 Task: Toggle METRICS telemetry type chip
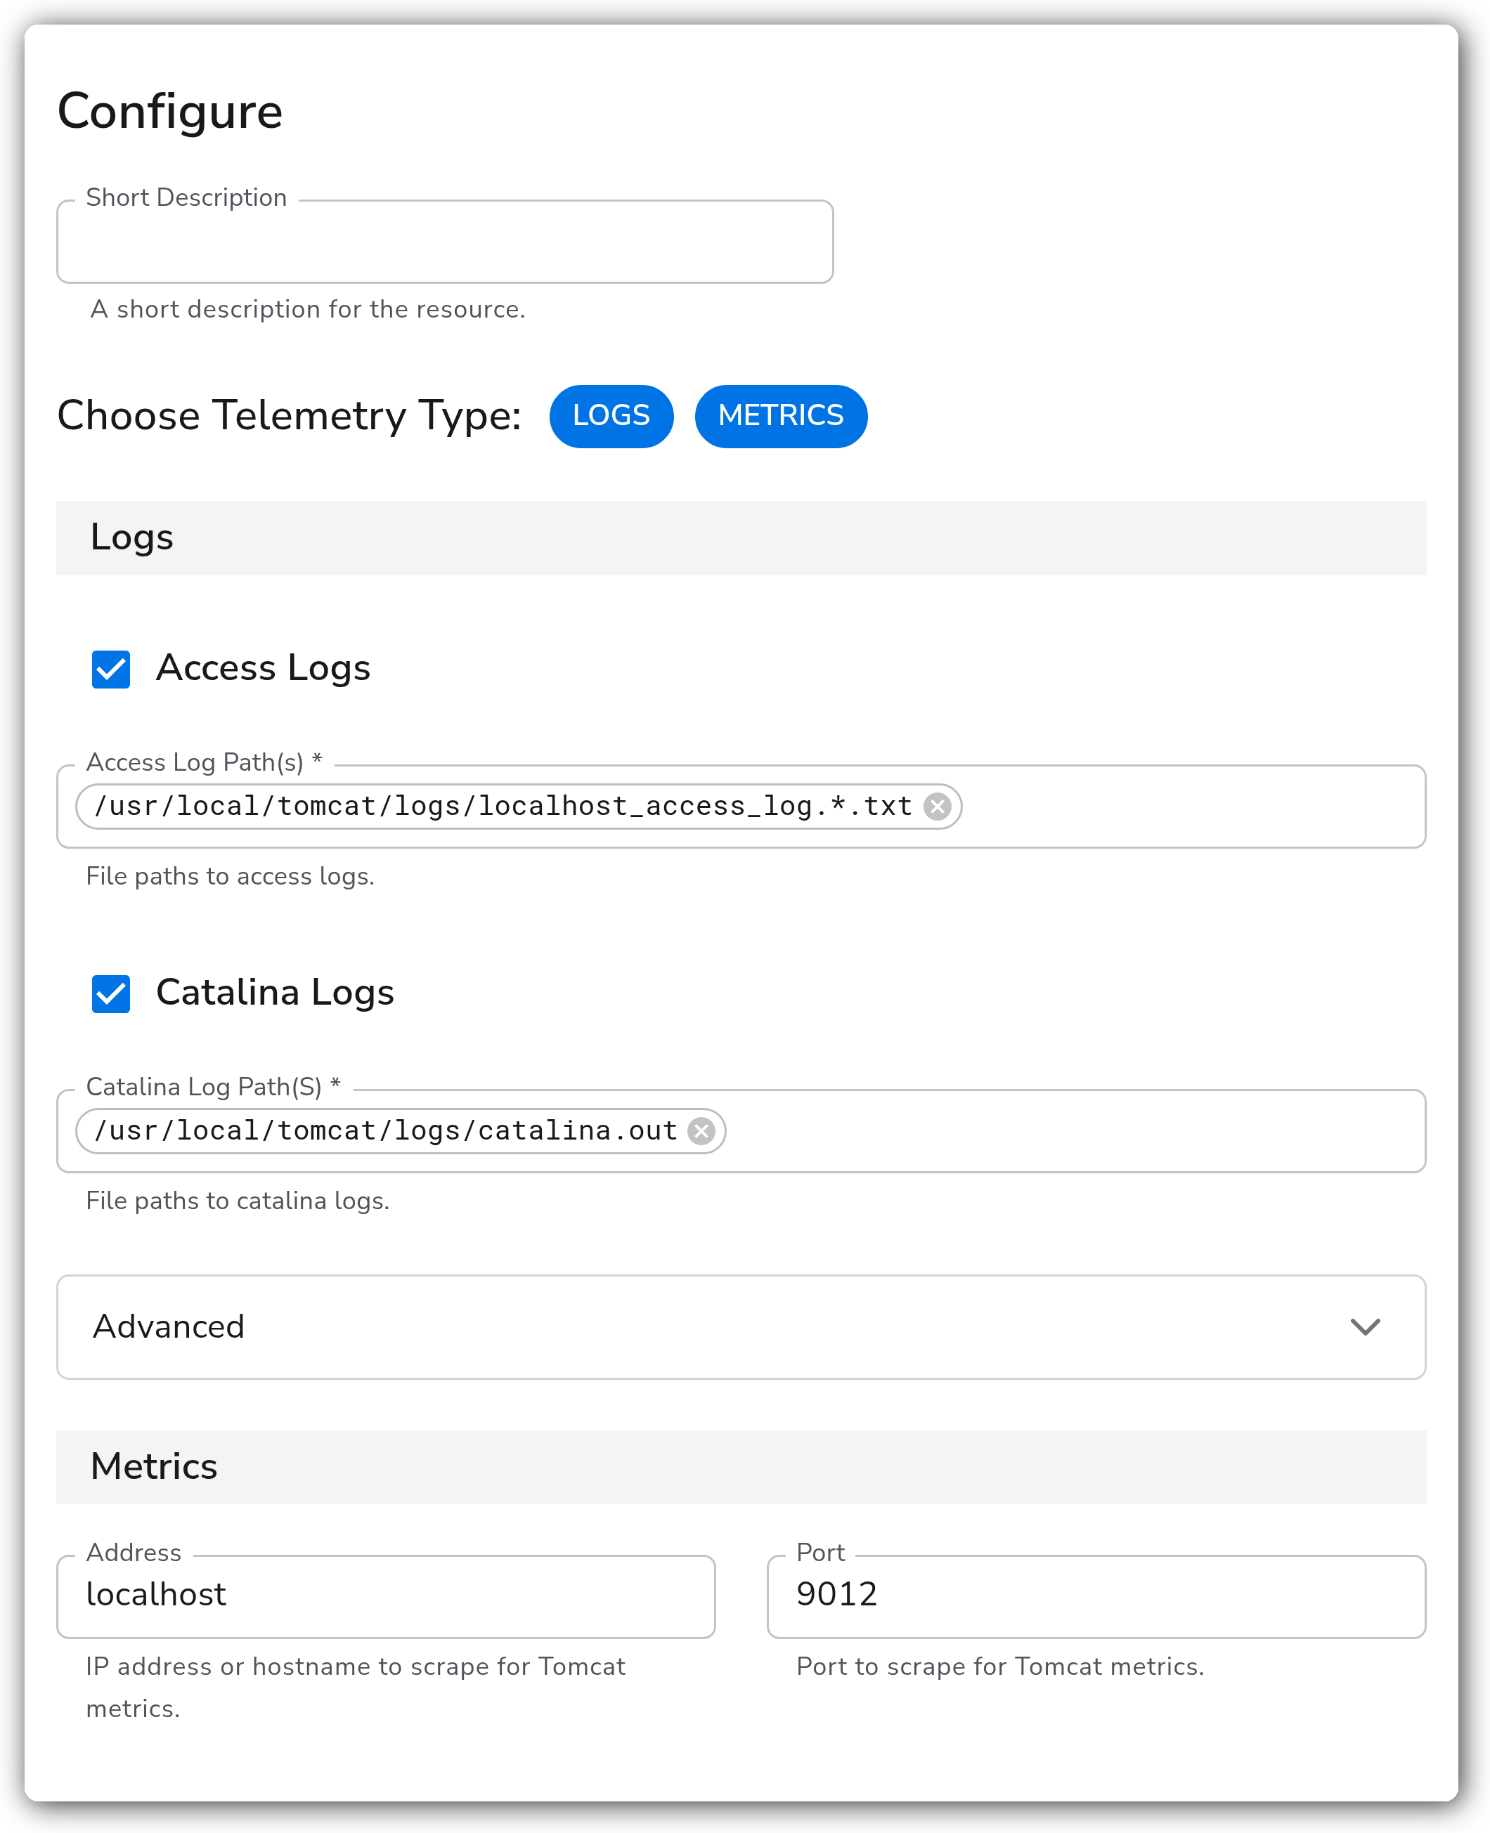781,416
